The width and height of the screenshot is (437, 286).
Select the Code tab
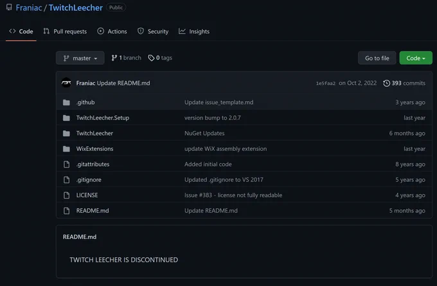click(21, 31)
